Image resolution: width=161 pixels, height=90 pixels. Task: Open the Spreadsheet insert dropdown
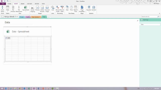pos(26,9)
